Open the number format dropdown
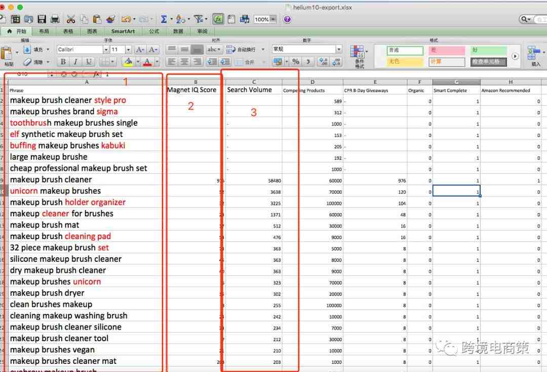 point(338,50)
